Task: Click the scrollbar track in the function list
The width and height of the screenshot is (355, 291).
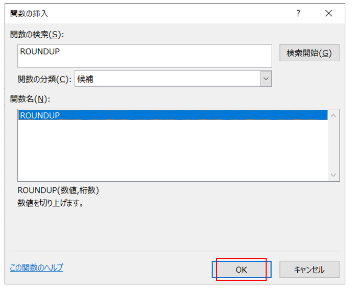Action: click(x=334, y=145)
